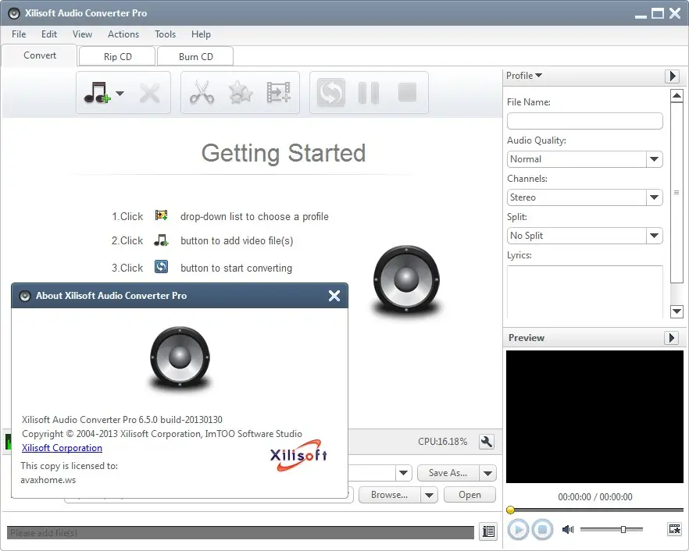
Task: Click the version text 6.5.0 build-20130130
Action: (180, 420)
